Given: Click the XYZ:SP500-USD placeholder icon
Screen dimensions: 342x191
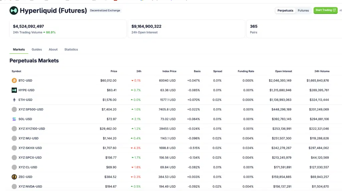Looking at the screenshot, I should [x=14, y=109].
